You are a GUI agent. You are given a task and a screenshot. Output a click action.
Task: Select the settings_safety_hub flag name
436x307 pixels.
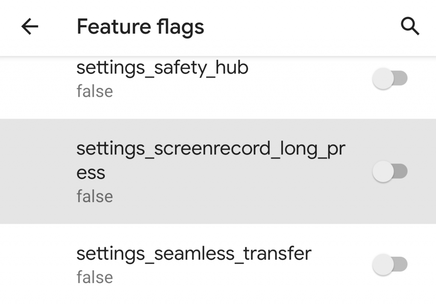click(162, 68)
